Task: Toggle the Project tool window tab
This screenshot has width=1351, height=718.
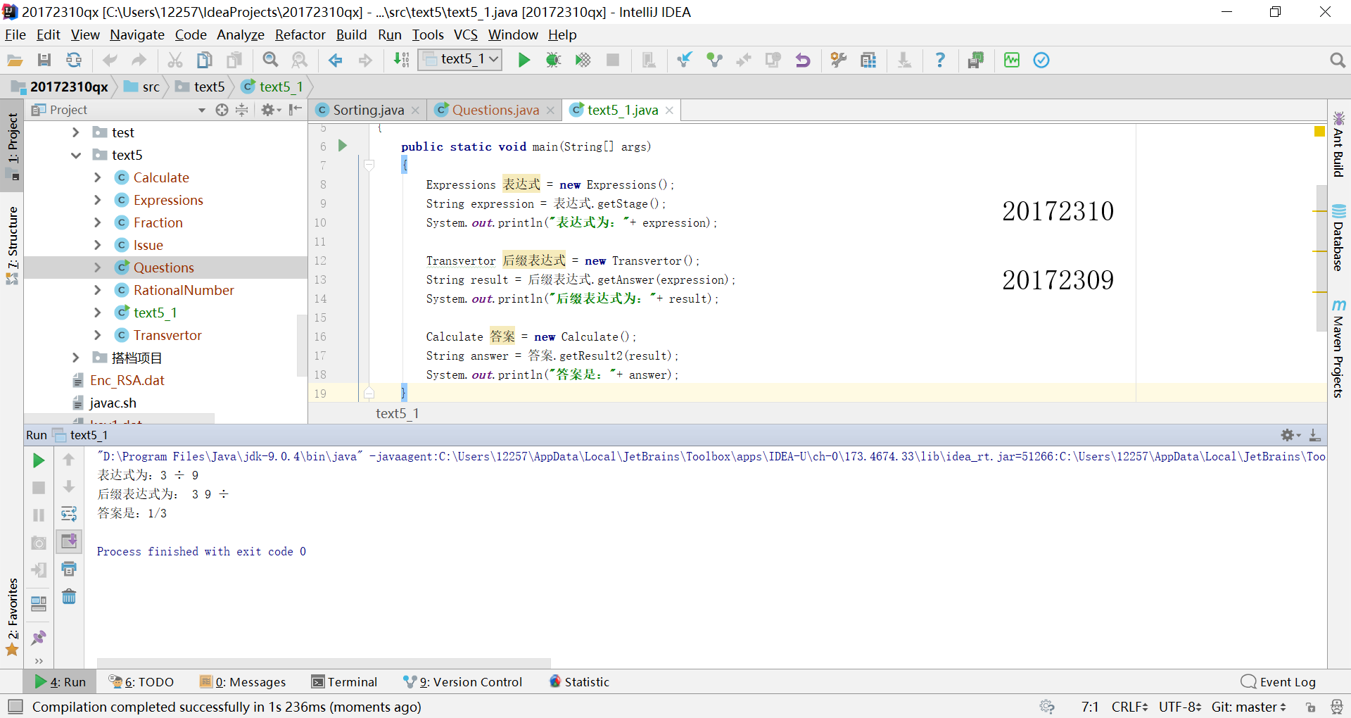Action: point(13,146)
